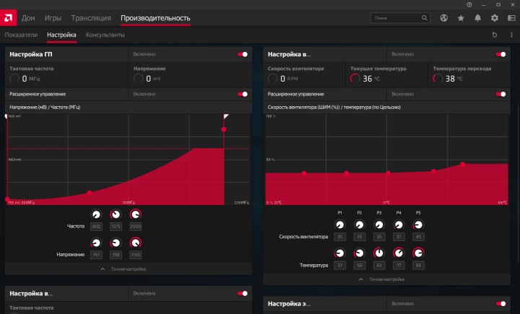This screenshot has width=520, height=314.
Task: Open notifications bell icon
Action: [x=477, y=18]
